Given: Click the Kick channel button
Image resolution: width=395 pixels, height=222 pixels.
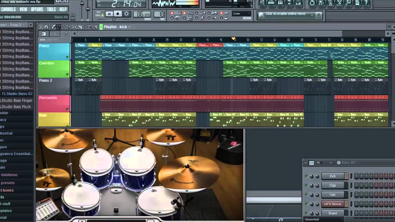Looking at the screenshot, I should 333,176.
